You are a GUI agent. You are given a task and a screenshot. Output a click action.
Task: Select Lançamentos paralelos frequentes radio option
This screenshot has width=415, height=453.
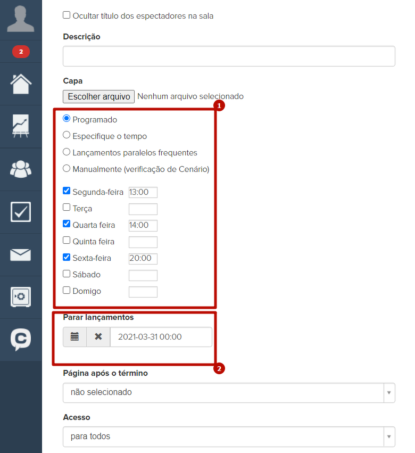[x=67, y=152]
